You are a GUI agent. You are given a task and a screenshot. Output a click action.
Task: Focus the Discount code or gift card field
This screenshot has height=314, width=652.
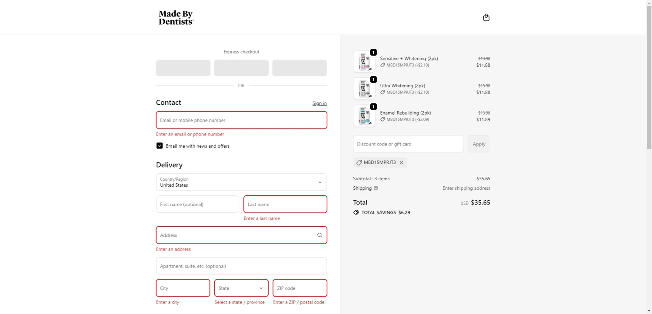pos(408,144)
